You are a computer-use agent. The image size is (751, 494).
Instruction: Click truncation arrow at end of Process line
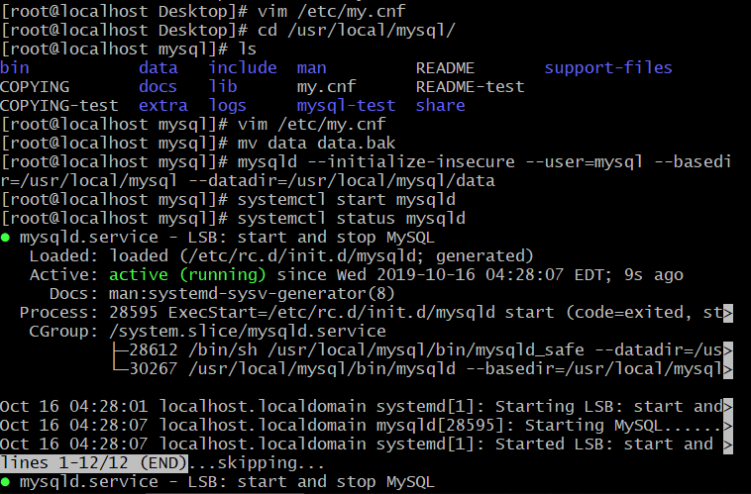729,314
